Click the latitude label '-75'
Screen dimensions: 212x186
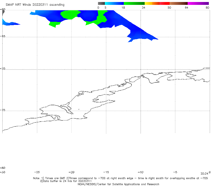pyautogui.click(x=3, y=110)
